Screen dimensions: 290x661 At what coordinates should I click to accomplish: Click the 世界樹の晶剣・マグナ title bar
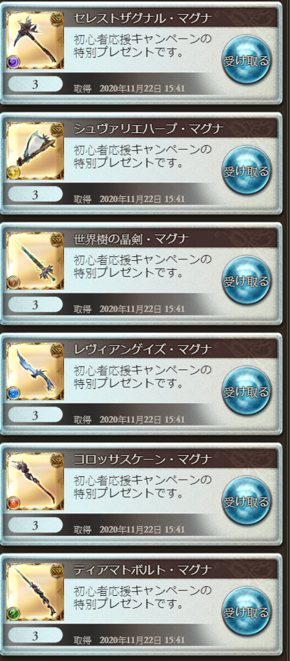coord(171,239)
